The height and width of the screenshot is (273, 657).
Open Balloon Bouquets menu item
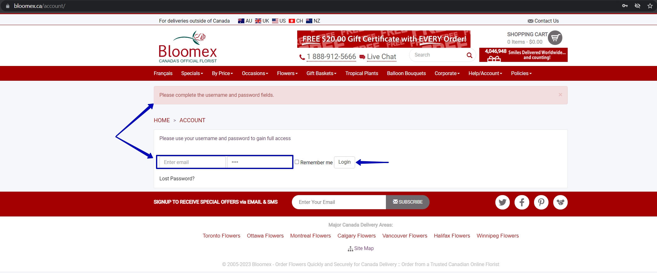point(406,73)
